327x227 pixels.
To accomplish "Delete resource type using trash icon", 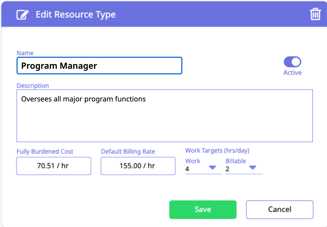I will coord(315,14).
